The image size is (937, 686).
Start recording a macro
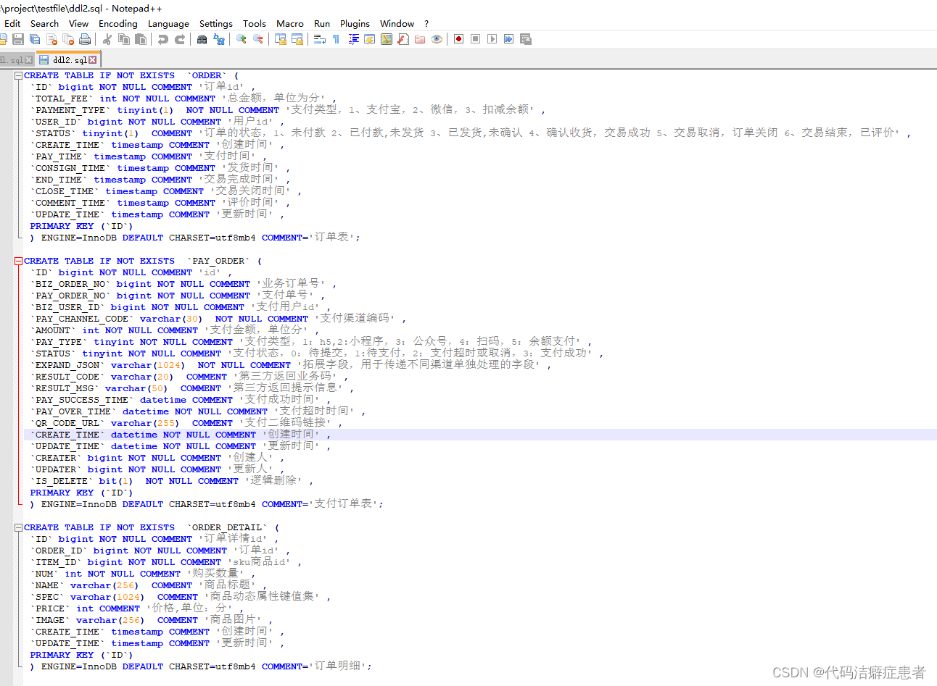(459, 39)
